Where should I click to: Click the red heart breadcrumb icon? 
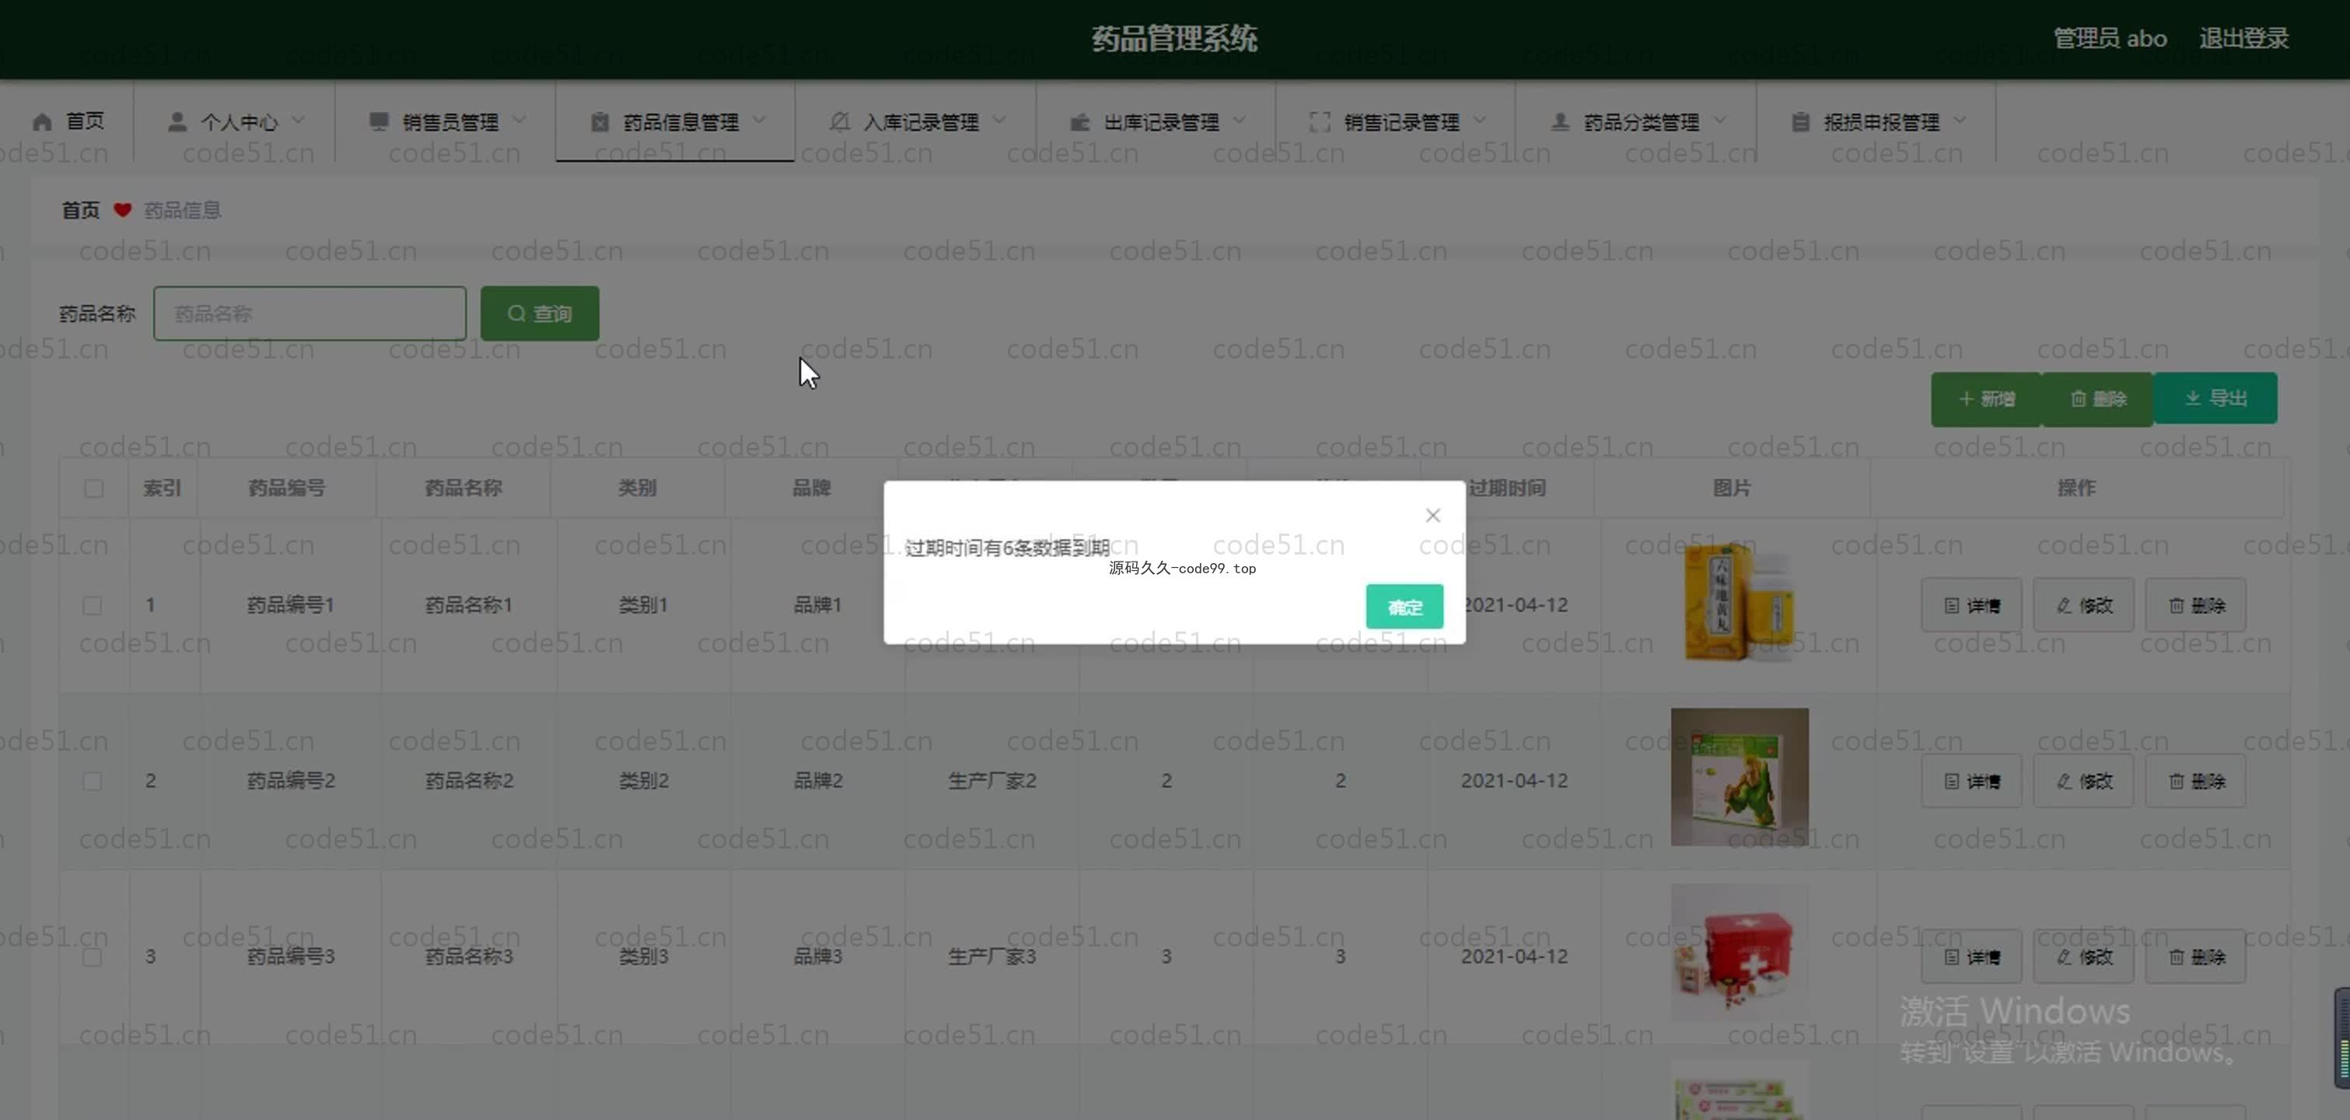122,210
